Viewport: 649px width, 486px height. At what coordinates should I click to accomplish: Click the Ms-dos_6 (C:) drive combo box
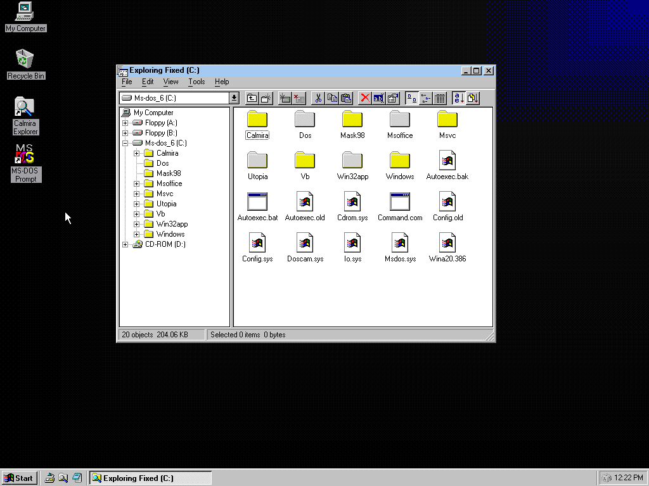point(179,98)
